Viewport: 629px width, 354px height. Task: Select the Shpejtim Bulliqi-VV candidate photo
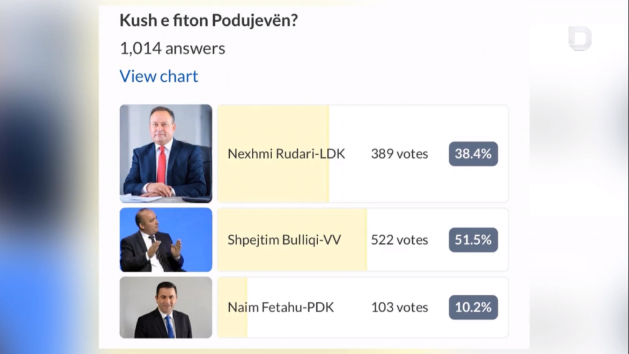(166, 240)
